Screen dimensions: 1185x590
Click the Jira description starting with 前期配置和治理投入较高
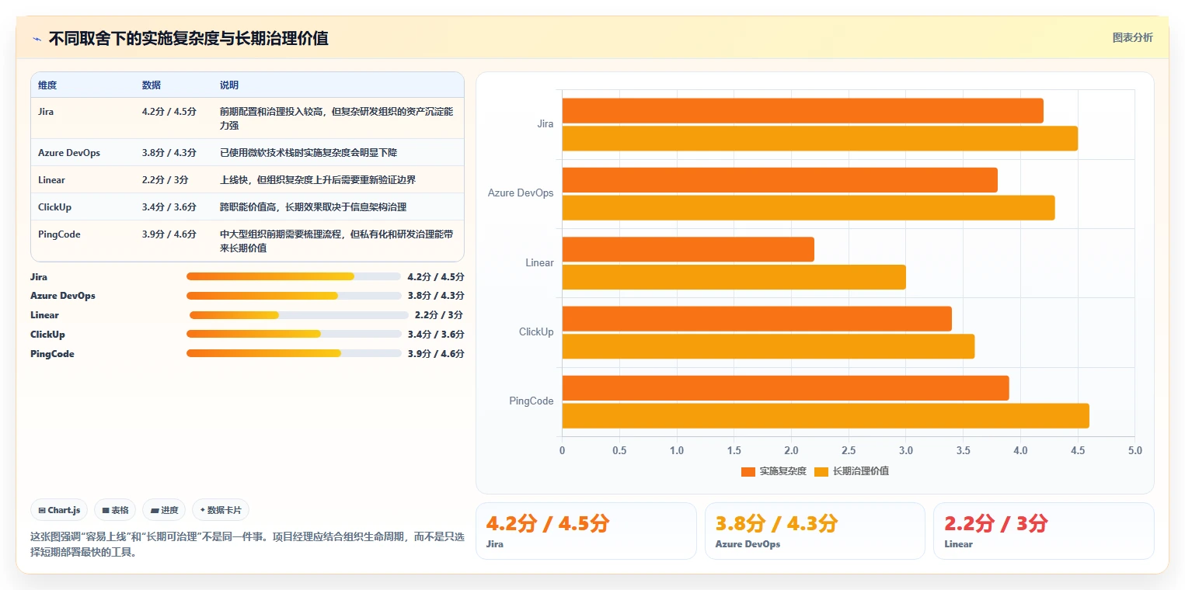[336, 118]
